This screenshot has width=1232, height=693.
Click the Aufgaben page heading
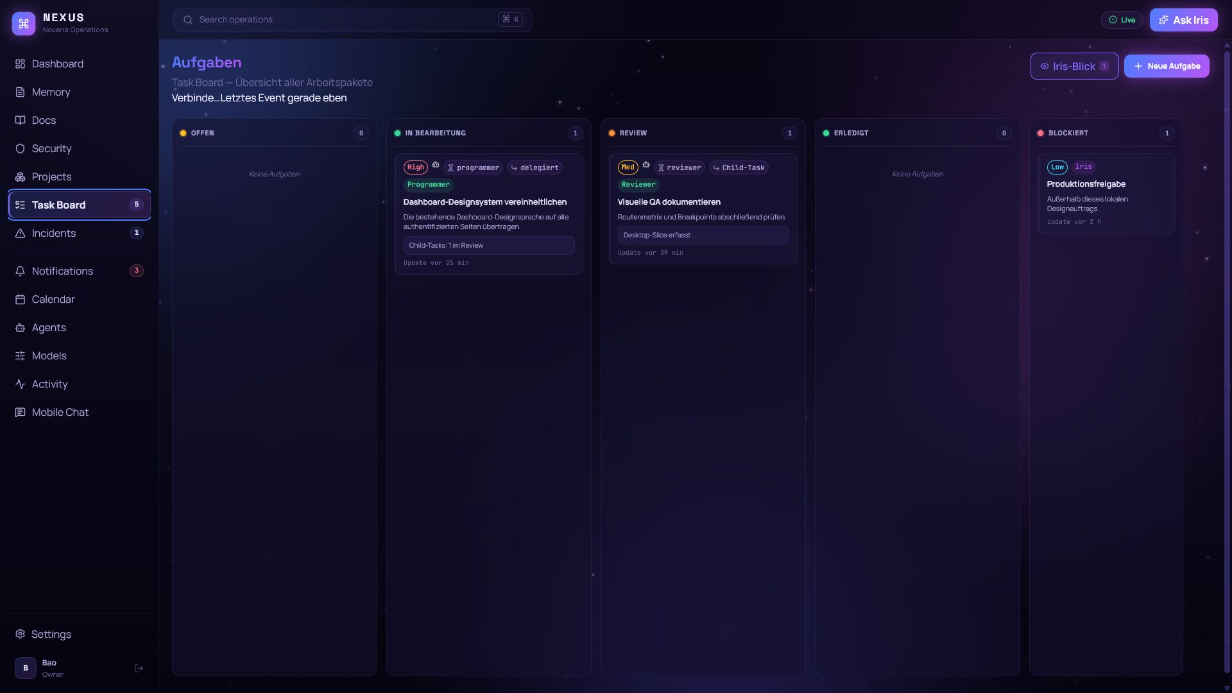click(207, 62)
